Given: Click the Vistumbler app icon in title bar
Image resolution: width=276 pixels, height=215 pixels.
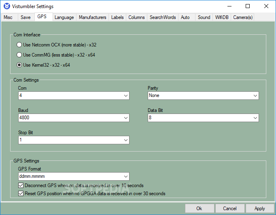Looking at the screenshot, I should [7, 6].
